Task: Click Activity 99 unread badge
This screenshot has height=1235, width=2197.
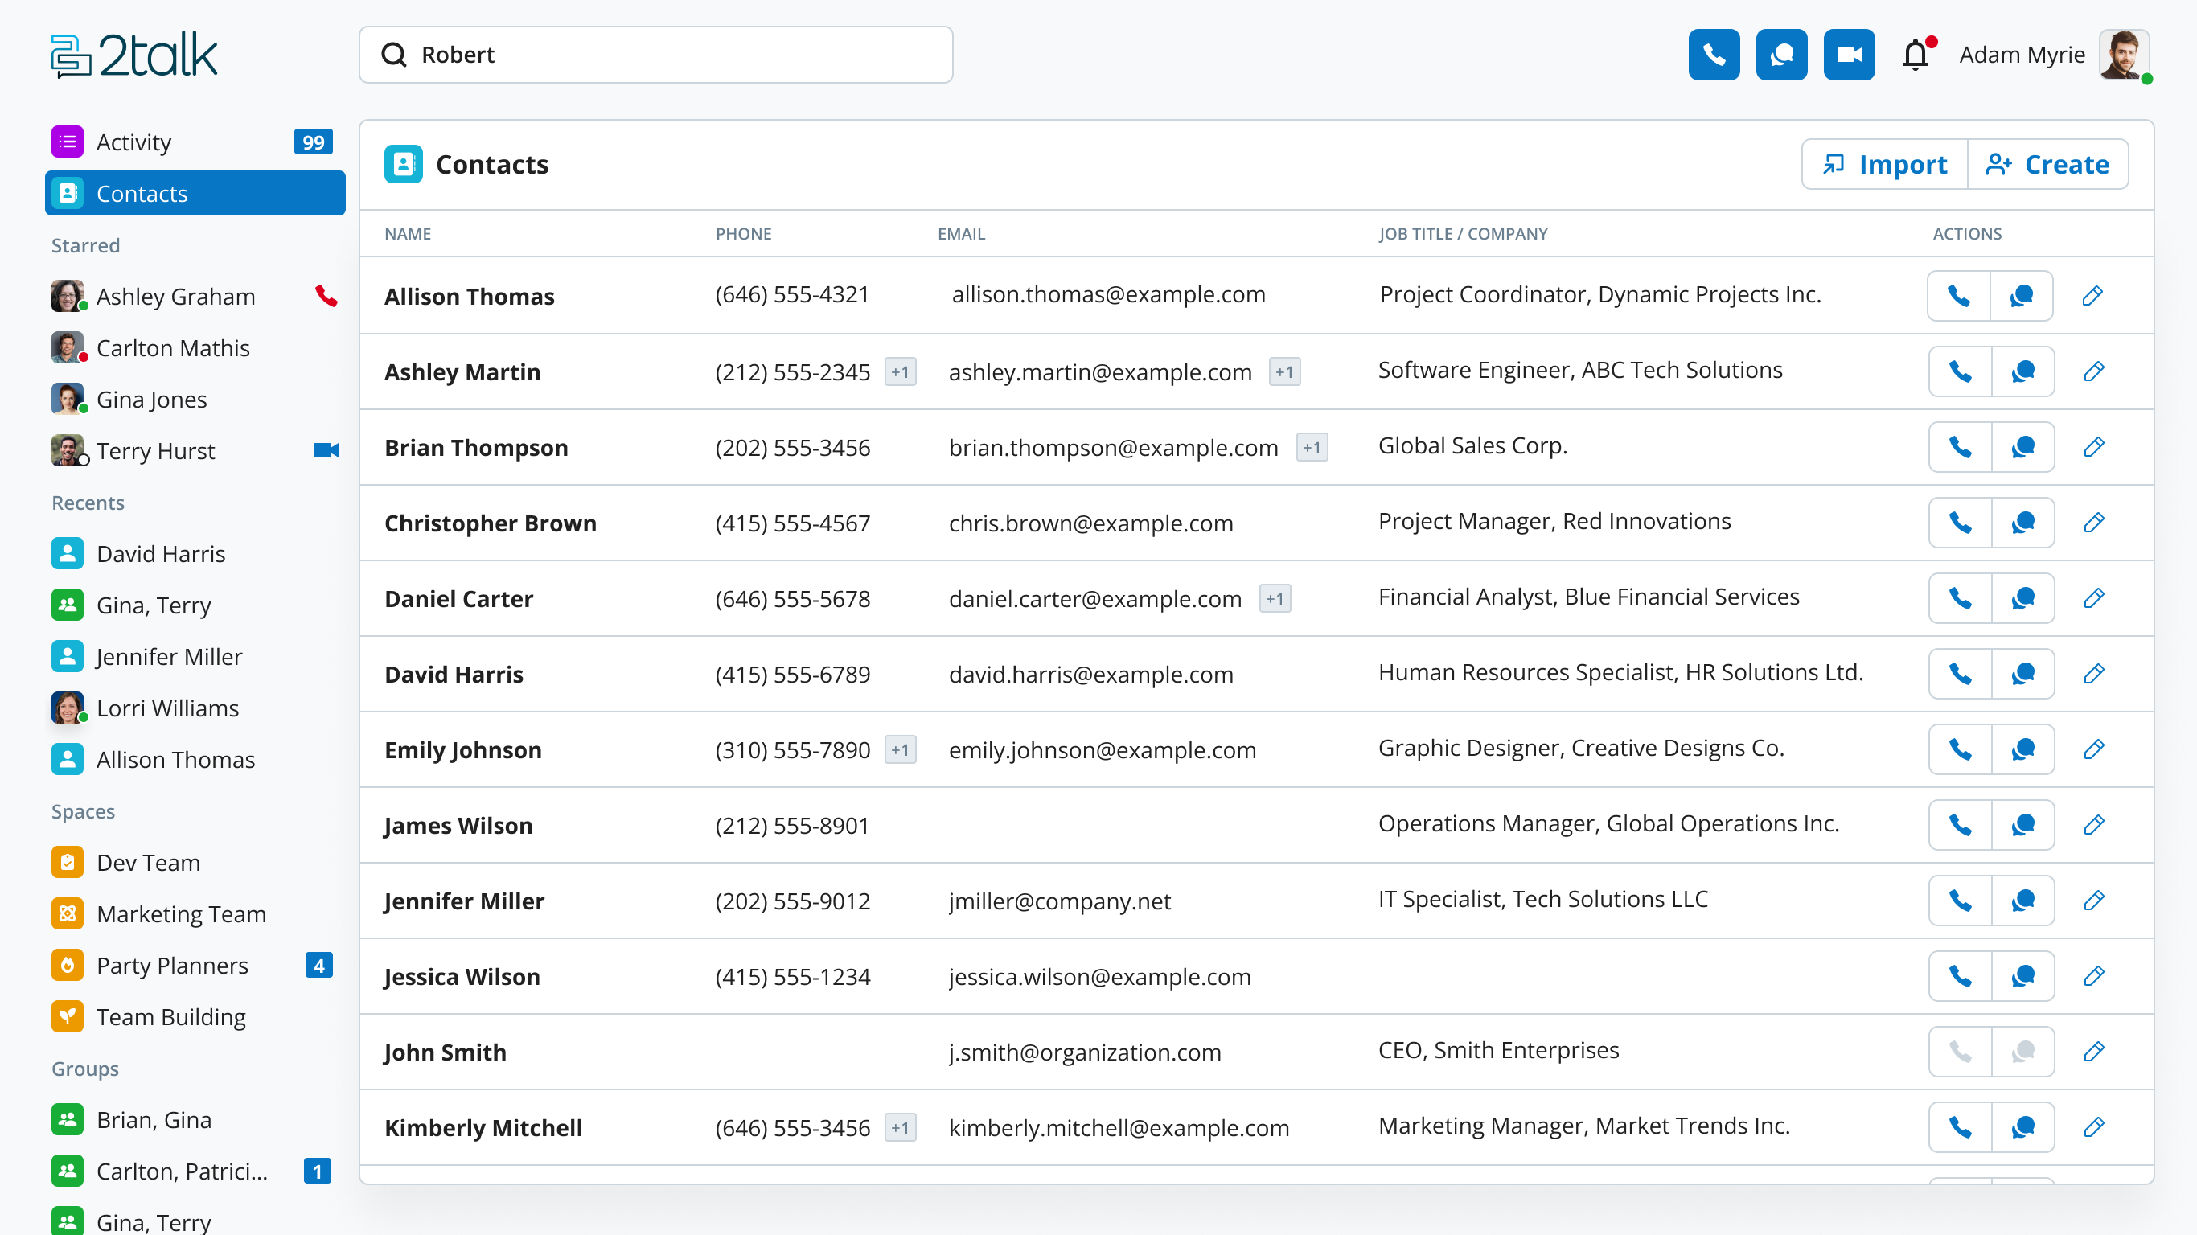Action: [313, 142]
